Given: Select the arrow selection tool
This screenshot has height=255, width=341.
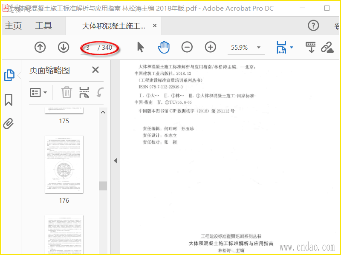Looking at the screenshot, I should 141,47.
